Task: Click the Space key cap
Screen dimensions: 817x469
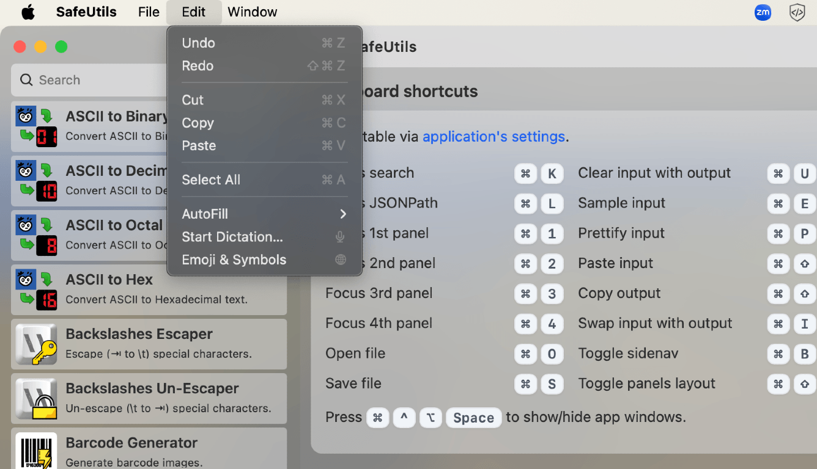Action: pyautogui.click(x=473, y=418)
